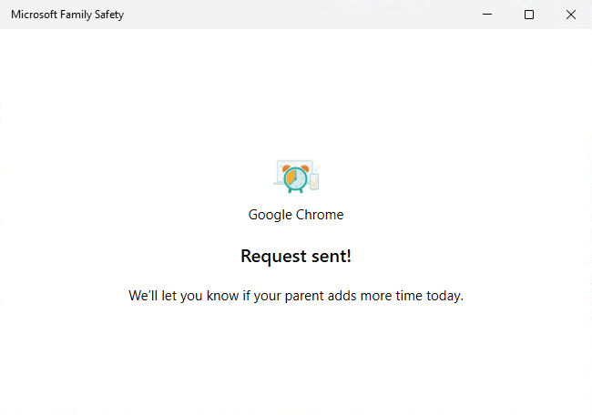This screenshot has height=415, width=592.
Task: Click the Request sent! heading
Action: point(296,257)
